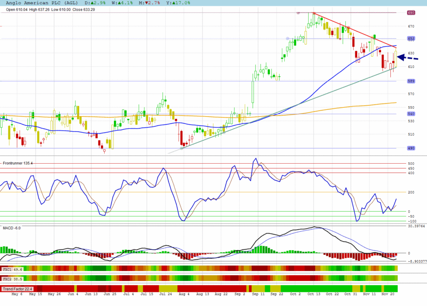This screenshot has height=306, width=427.
Task: Click the 690 red price tag
Action: [411, 13]
